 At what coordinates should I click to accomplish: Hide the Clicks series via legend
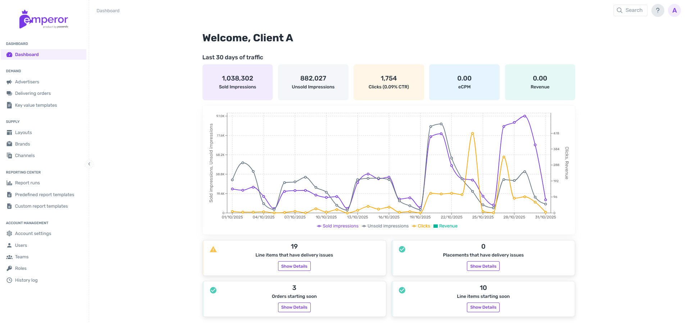click(421, 226)
